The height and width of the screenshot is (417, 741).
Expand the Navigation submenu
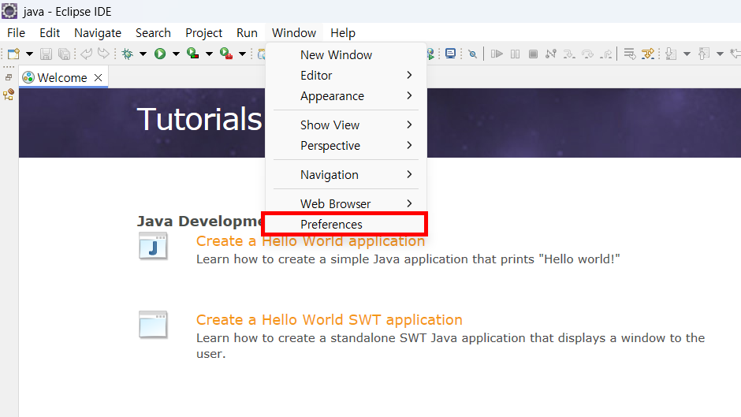pos(346,175)
